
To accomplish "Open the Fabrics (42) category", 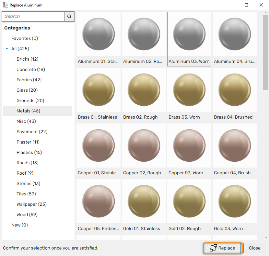I will pyautogui.click(x=29, y=80).
